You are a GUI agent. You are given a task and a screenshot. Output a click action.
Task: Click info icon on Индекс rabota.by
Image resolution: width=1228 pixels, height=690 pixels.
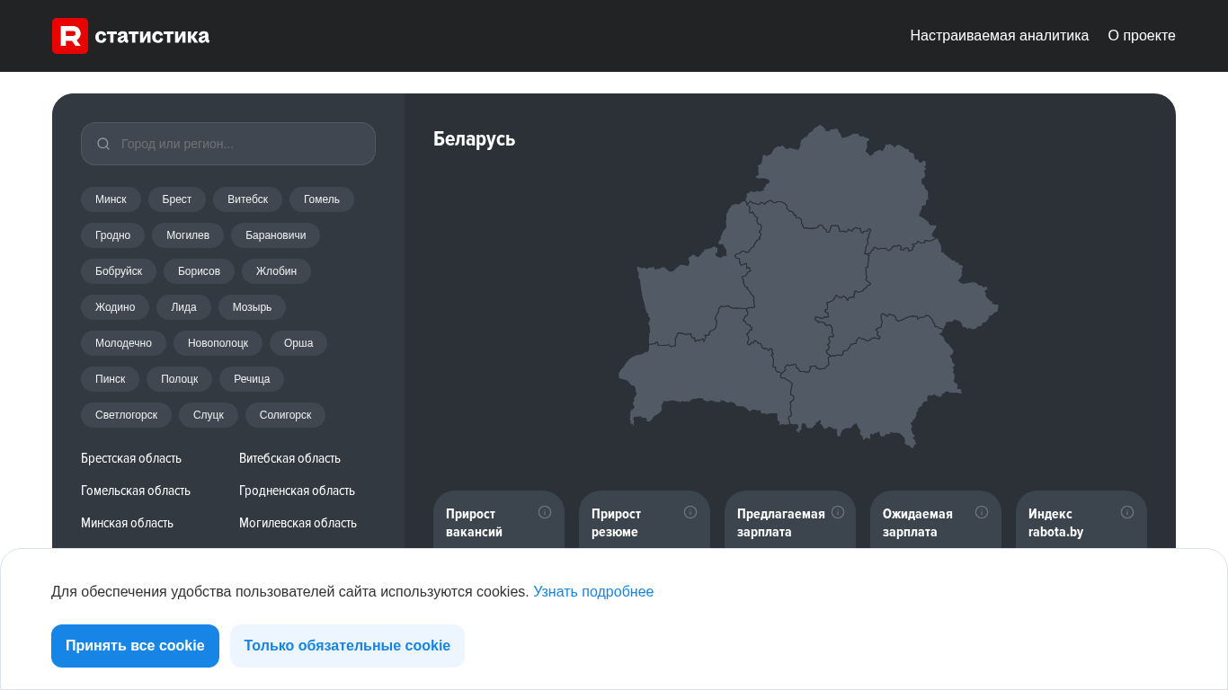click(x=1127, y=512)
